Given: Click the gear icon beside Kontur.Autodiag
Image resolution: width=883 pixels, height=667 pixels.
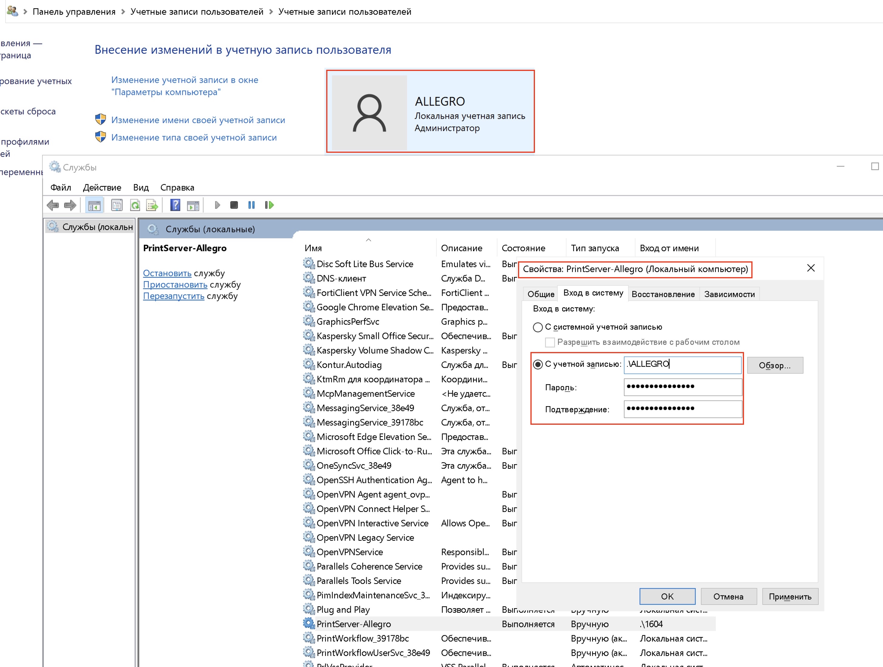Looking at the screenshot, I should tap(309, 364).
